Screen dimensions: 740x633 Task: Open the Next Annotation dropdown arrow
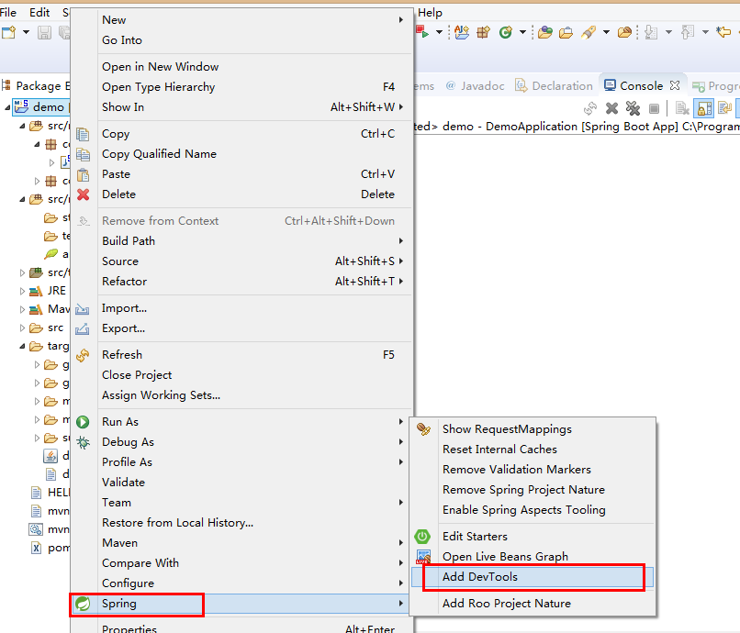pyautogui.click(x=668, y=32)
